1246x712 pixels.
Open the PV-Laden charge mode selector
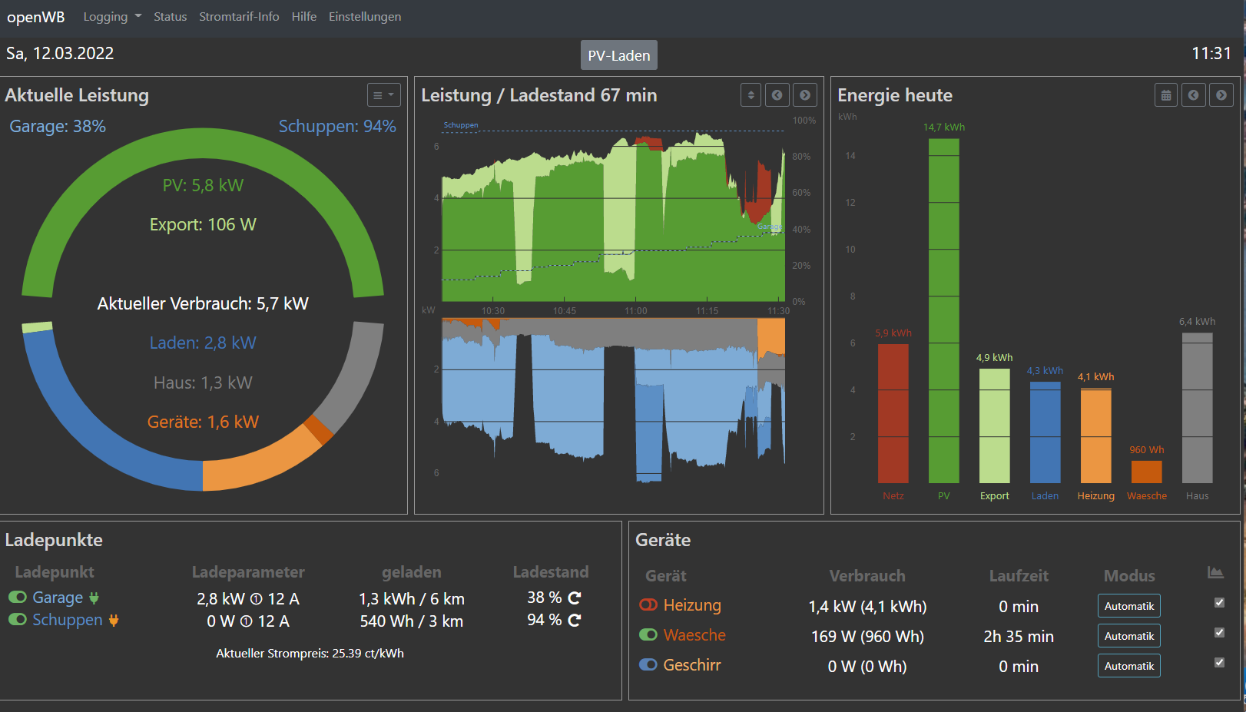tap(618, 55)
